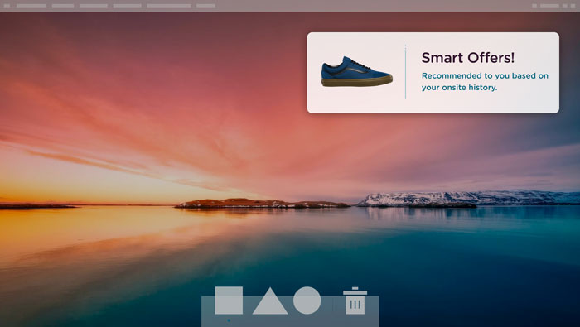
Task: Open the leftmost small square system menu
Action: (x=7, y=6)
